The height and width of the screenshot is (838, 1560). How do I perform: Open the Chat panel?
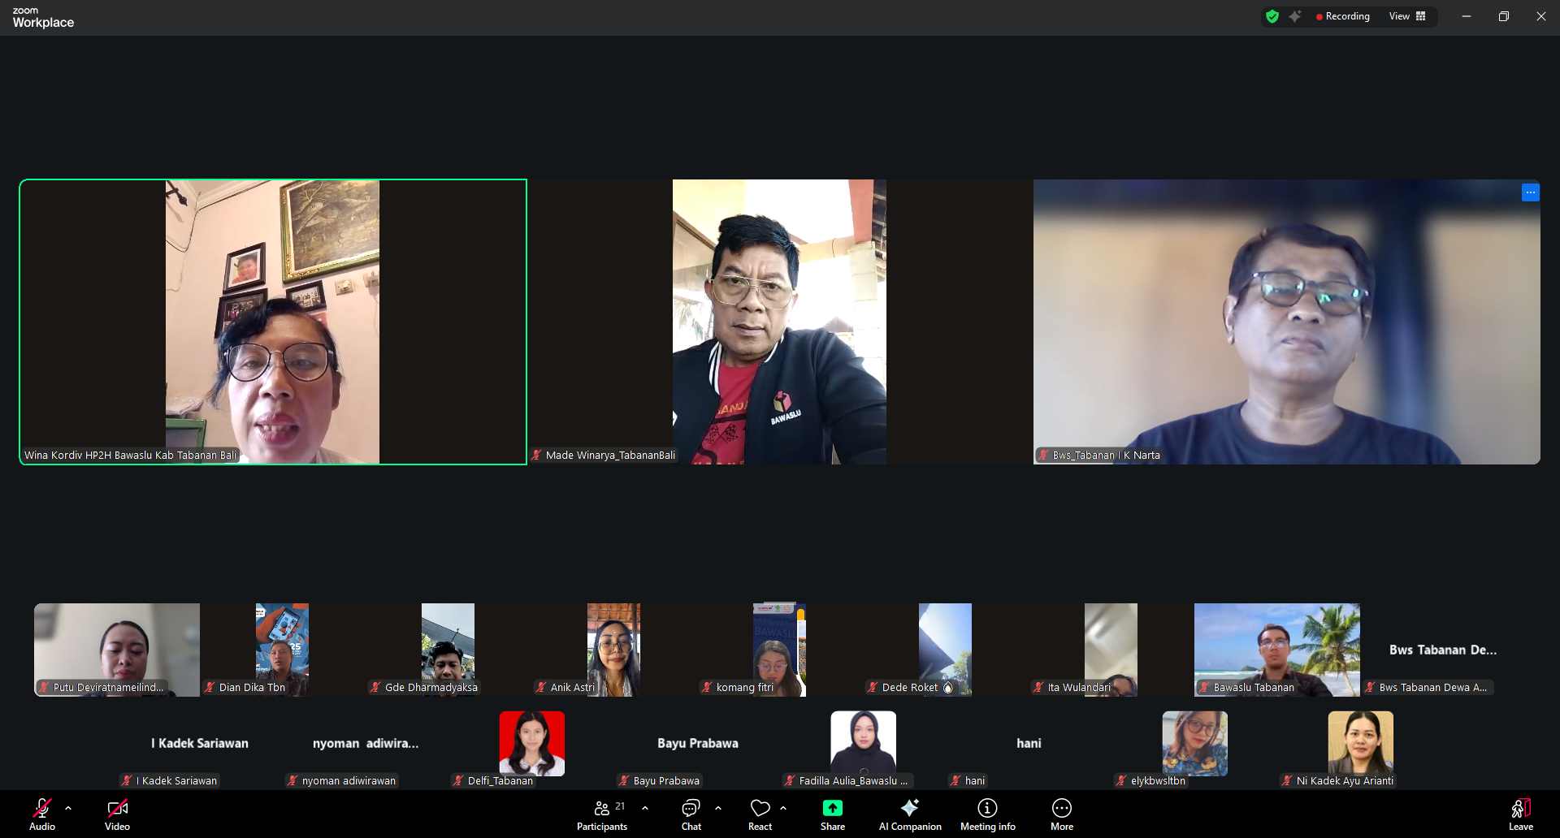691,814
